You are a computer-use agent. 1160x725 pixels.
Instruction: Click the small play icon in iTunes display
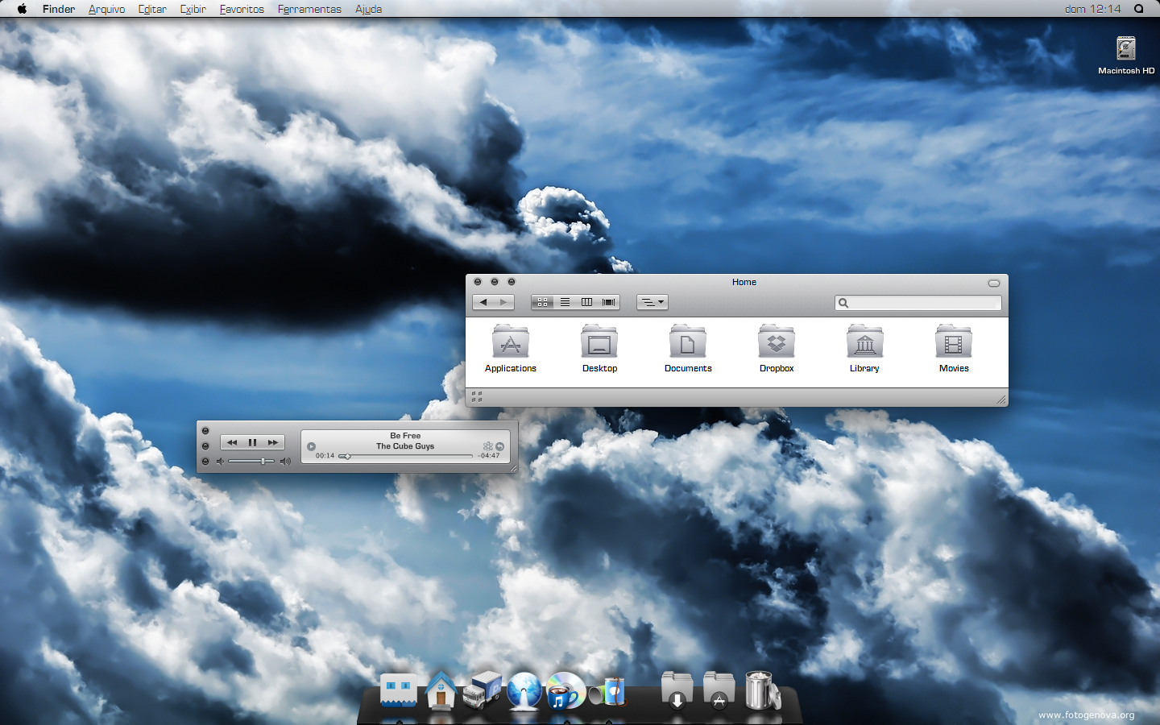[311, 446]
